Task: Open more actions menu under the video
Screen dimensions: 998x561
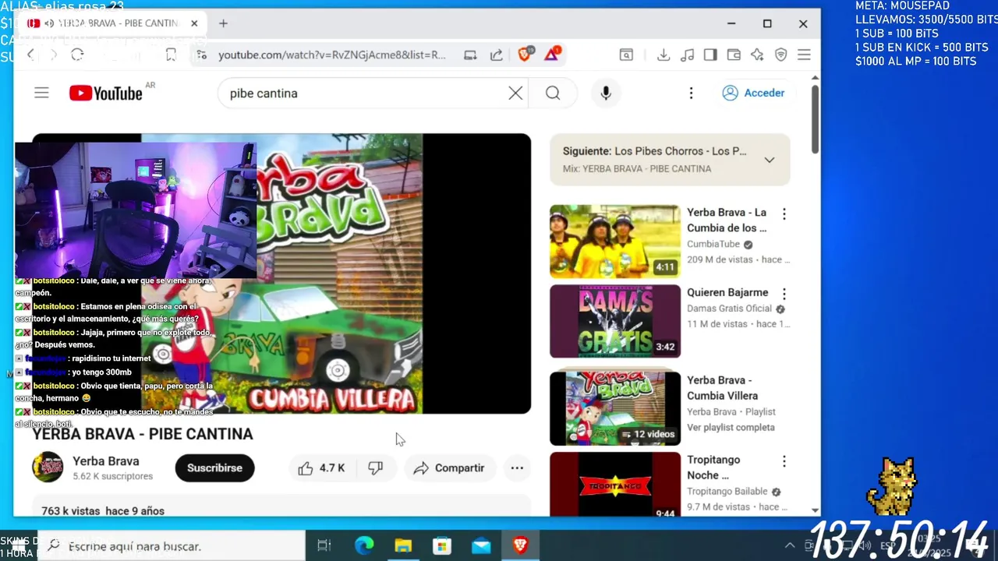Action: coord(517,468)
